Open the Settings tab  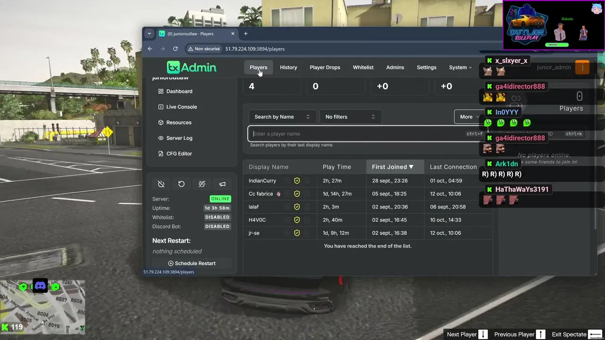(426, 68)
